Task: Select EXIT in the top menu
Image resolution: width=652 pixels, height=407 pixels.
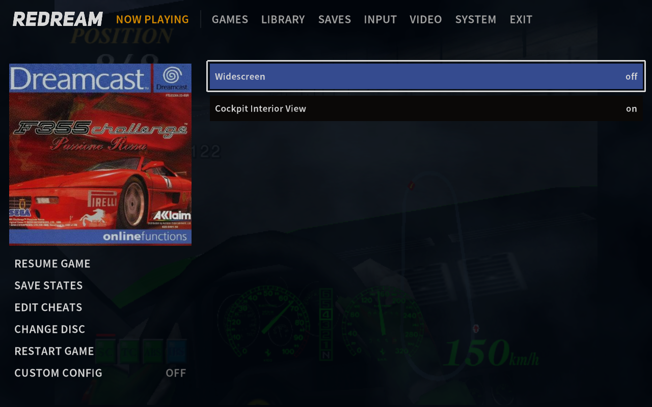Action: coord(521,19)
